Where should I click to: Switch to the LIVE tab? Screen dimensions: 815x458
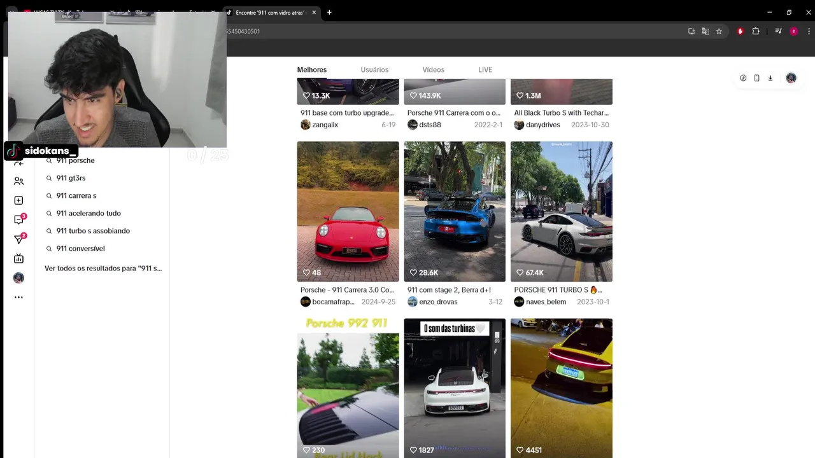(485, 70)
